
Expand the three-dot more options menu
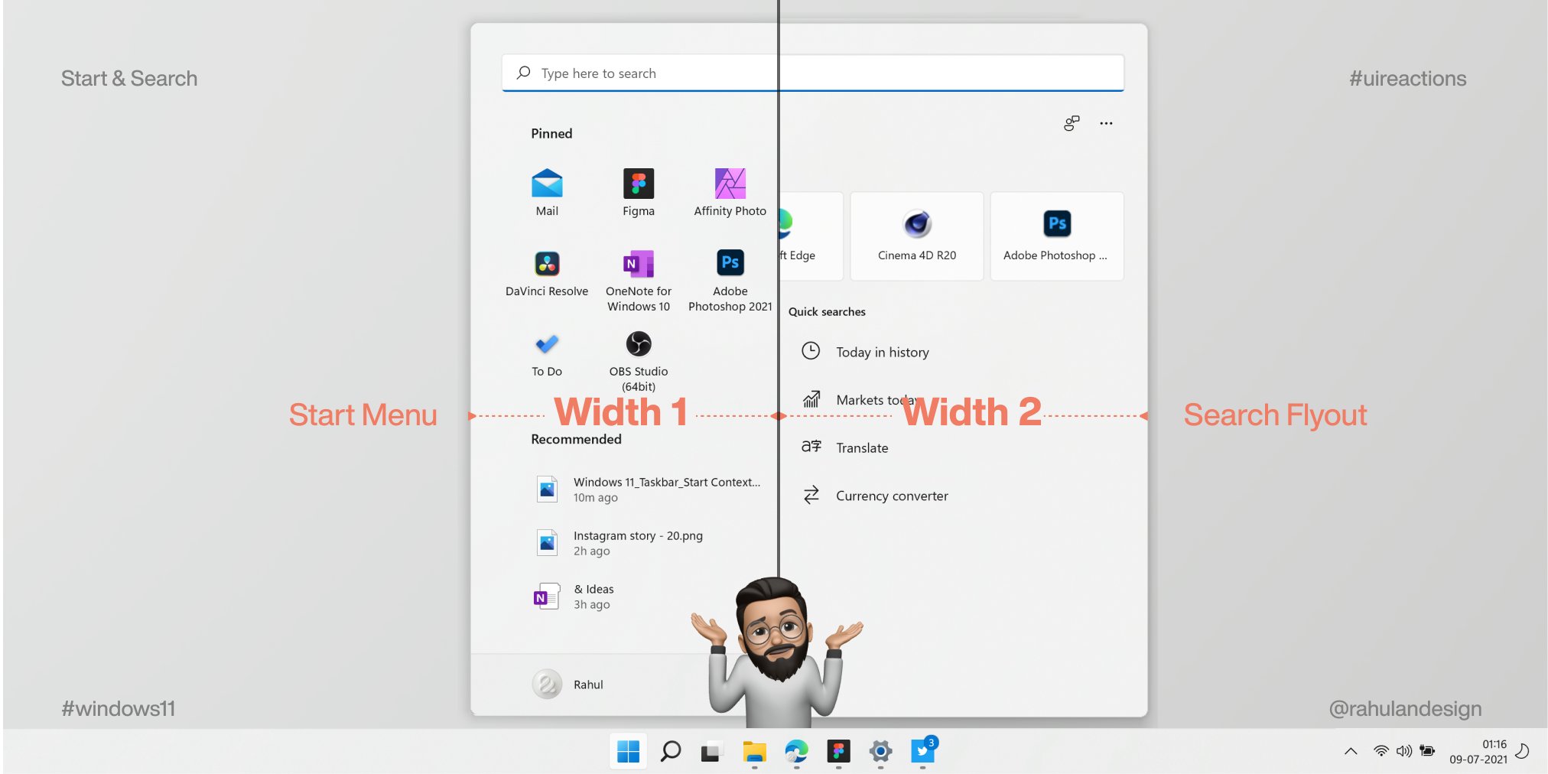click(1106, 123)
